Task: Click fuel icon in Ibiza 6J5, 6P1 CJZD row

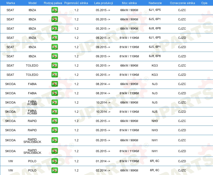Action: click(x=54, y=47)
